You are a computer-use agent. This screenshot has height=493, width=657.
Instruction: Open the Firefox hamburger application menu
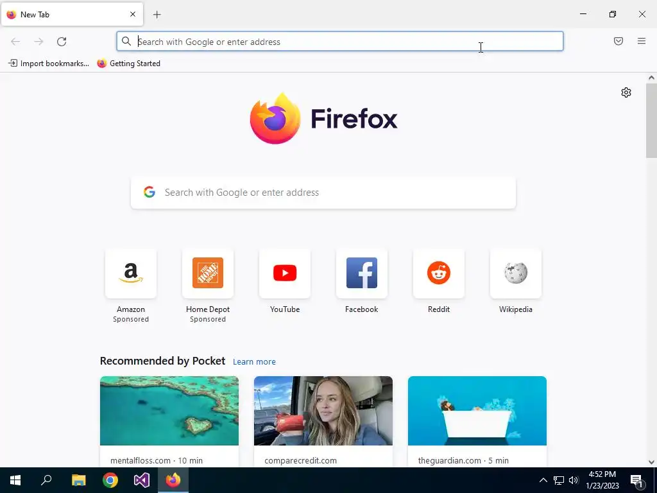coord(642,41)
